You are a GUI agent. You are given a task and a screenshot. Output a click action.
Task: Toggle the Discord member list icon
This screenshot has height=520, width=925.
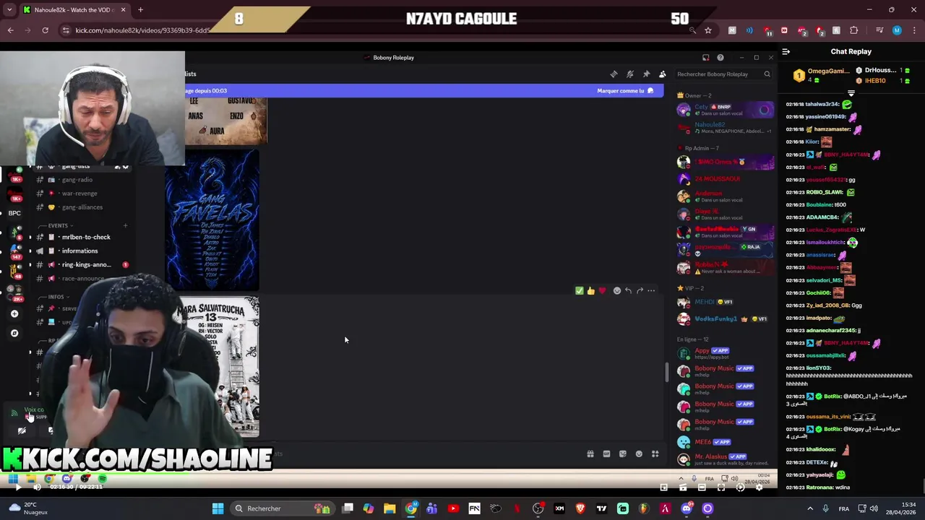coord(663,74)
